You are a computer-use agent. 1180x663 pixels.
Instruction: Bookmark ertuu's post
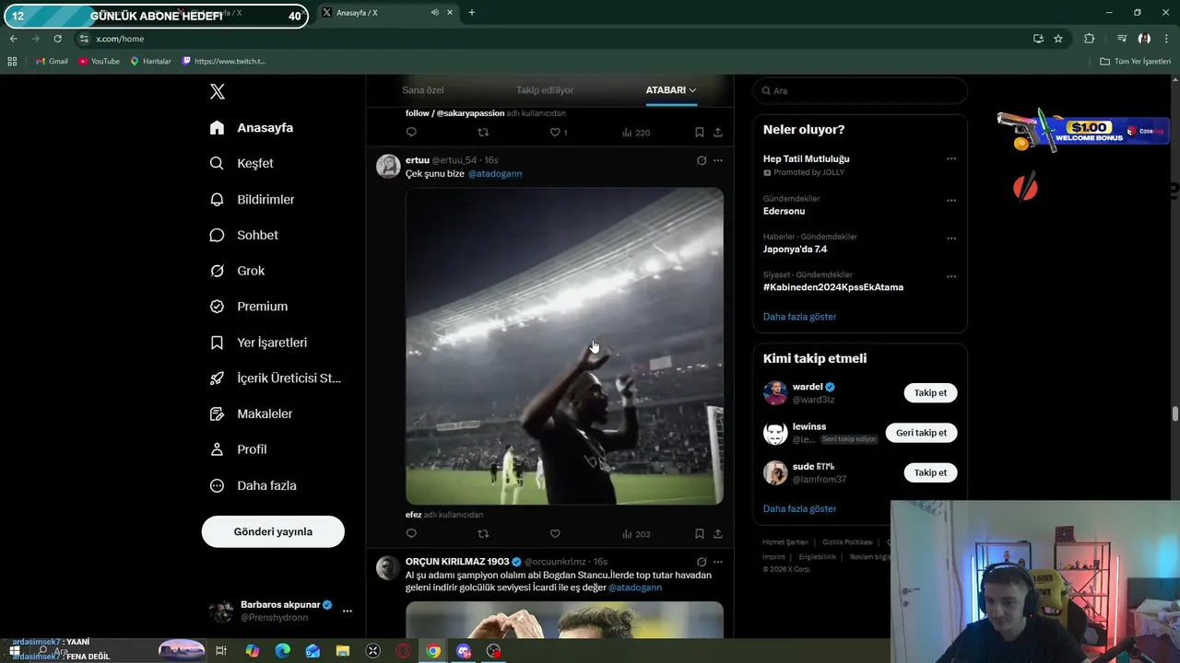click(x=700, y=534)
